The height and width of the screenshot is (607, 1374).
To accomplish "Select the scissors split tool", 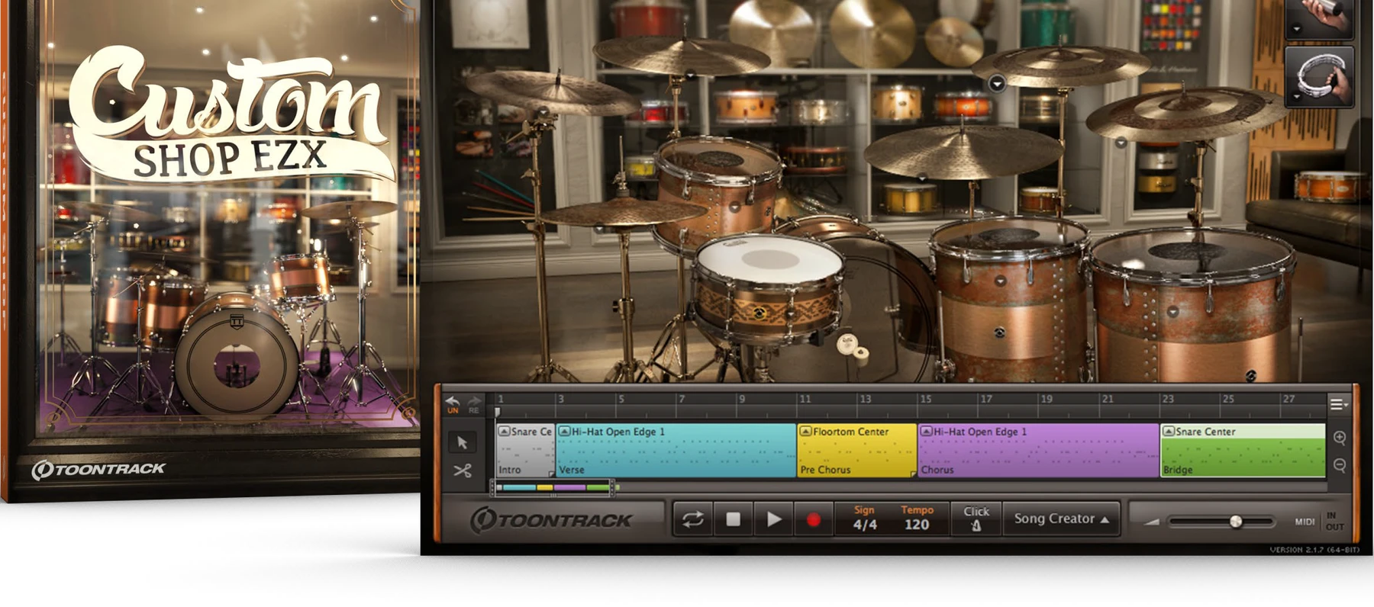I will [x=462, y=471].
